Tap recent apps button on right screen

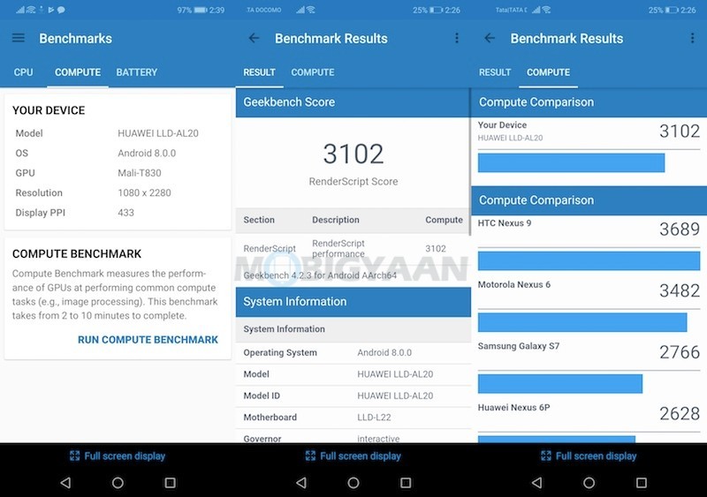pos(642,483)
